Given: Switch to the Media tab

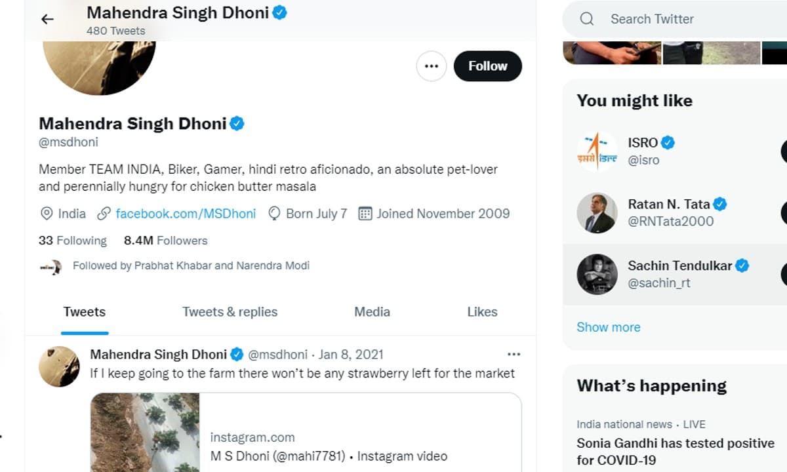Looking at the screenshot, I should 372,312.
